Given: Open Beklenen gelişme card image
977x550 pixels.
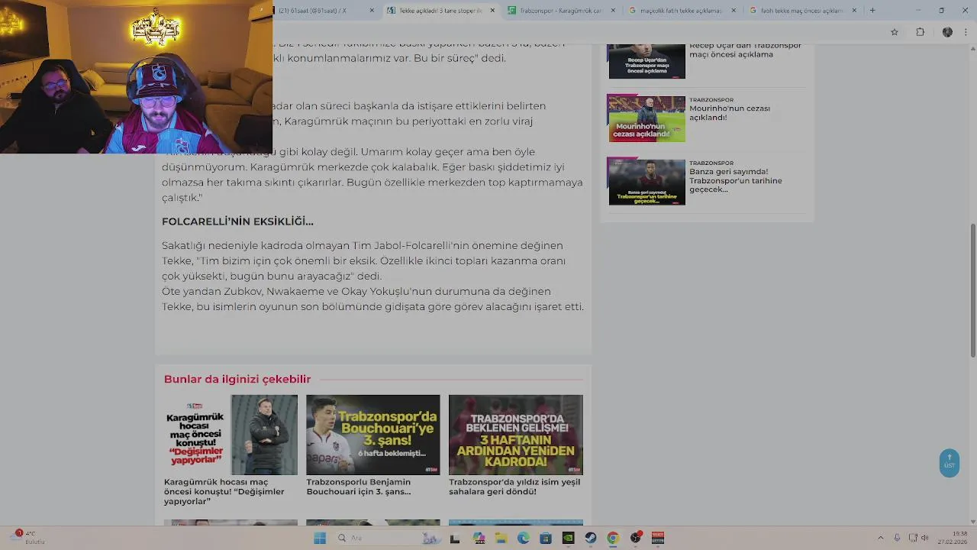Looking at the screenshot, I should coord(515,435).
